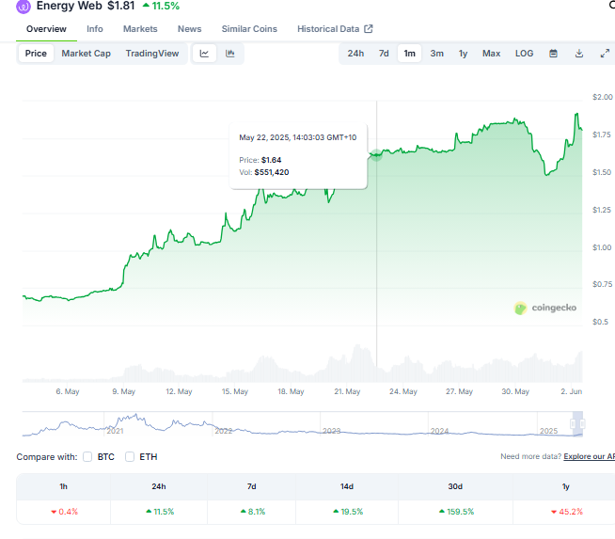This screenshot has height=539, width=615.
Task: Click the 24h change value 11.5% in table
Action: [x=160, y=512]
